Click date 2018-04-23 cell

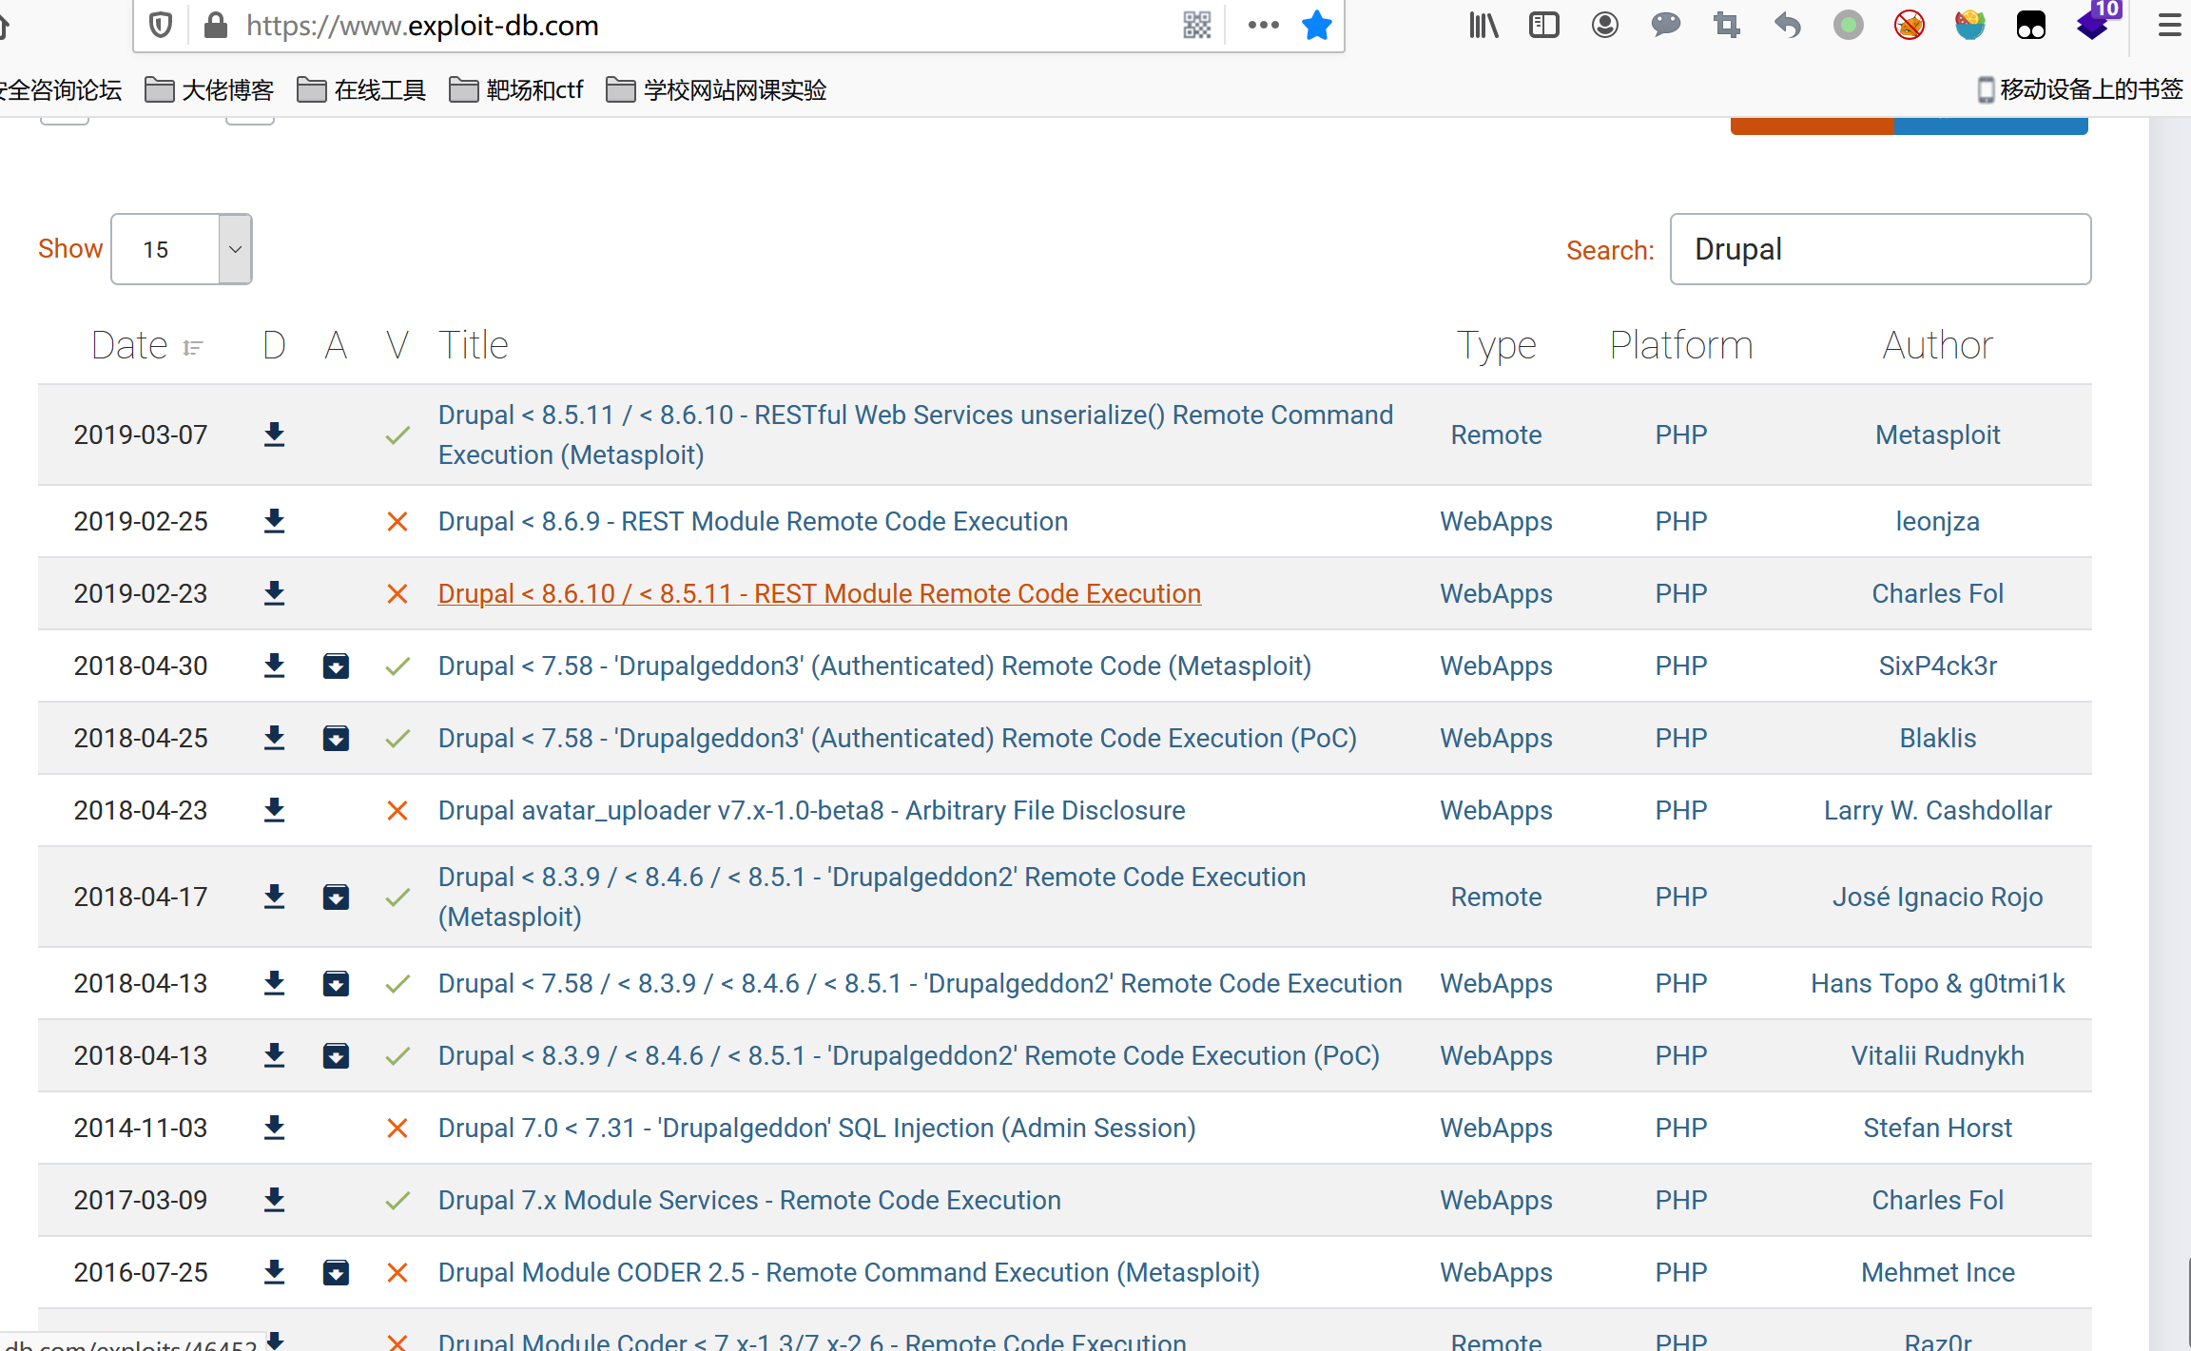click(x=141, y=810)
